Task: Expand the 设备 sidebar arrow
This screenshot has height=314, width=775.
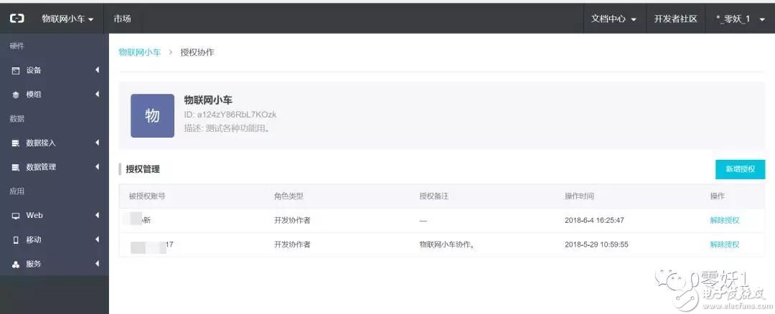Action: click(x=97, y=70)
